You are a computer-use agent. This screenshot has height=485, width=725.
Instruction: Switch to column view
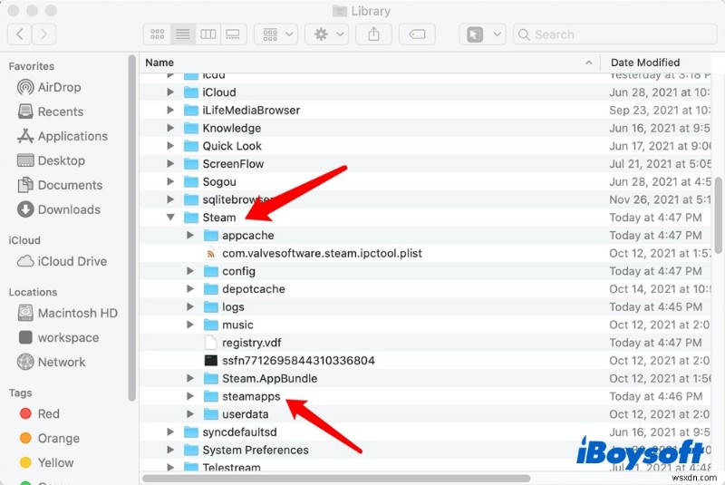coord(208,34)
